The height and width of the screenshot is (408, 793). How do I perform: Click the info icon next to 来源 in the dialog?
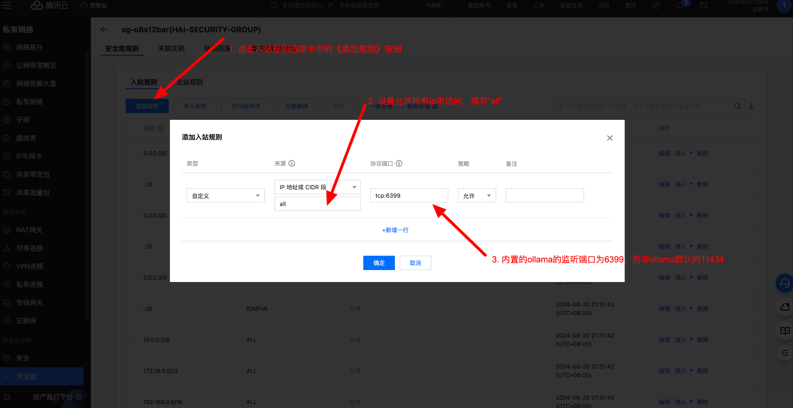292,163
